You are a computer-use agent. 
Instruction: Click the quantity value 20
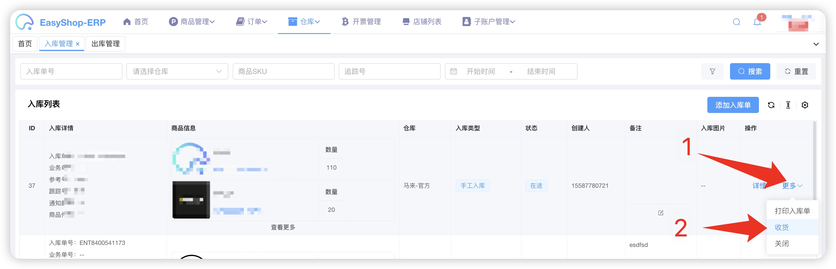331,210
